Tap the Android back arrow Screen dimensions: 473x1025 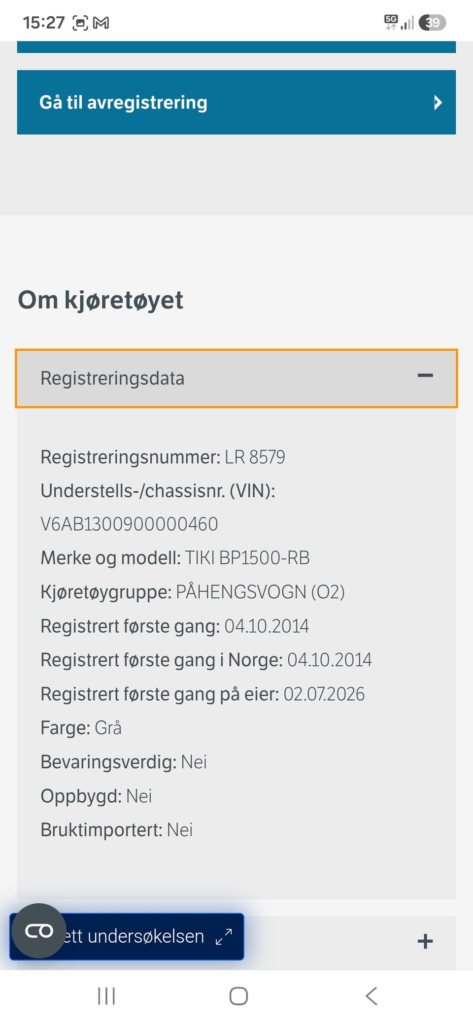pos(372,995)
